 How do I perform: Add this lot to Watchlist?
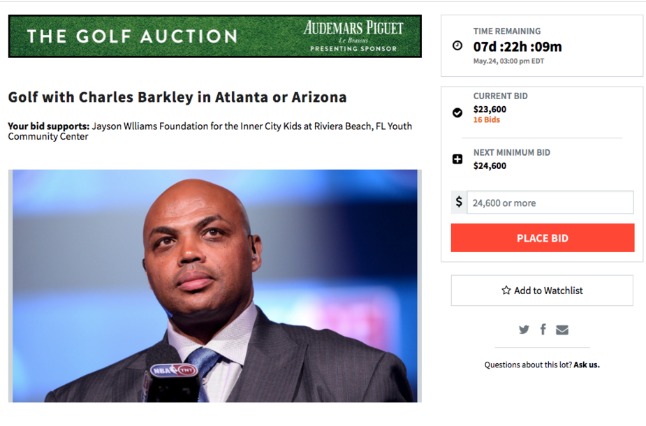(x=542, y=291)
